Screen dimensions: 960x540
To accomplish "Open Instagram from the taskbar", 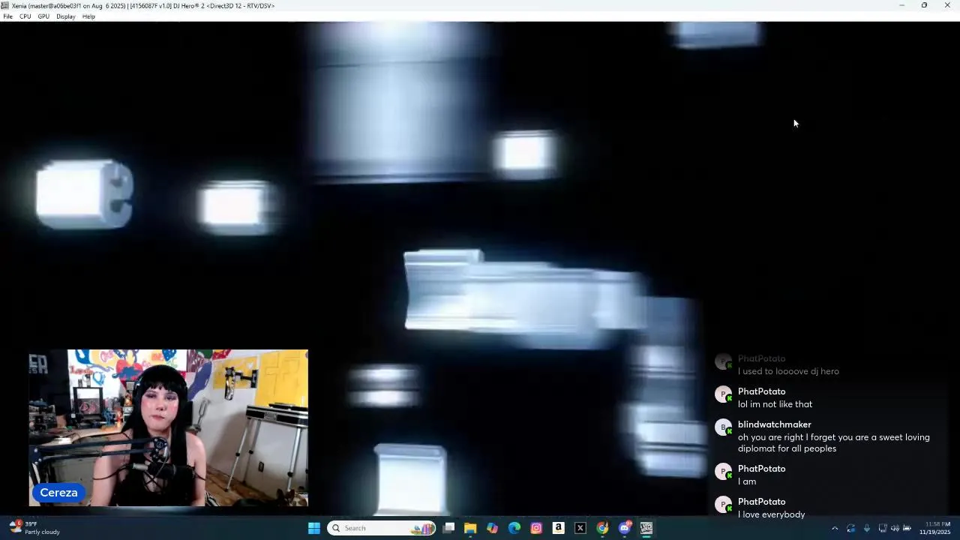I will pyautogui.click(x=536, y=528).
